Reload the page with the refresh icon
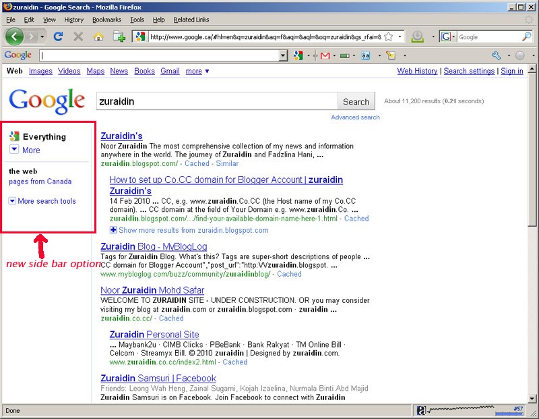 pyautogui.click(x=59, y=36)
